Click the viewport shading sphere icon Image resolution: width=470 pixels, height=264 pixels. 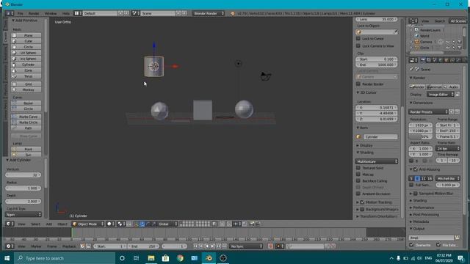coord(111,224)
